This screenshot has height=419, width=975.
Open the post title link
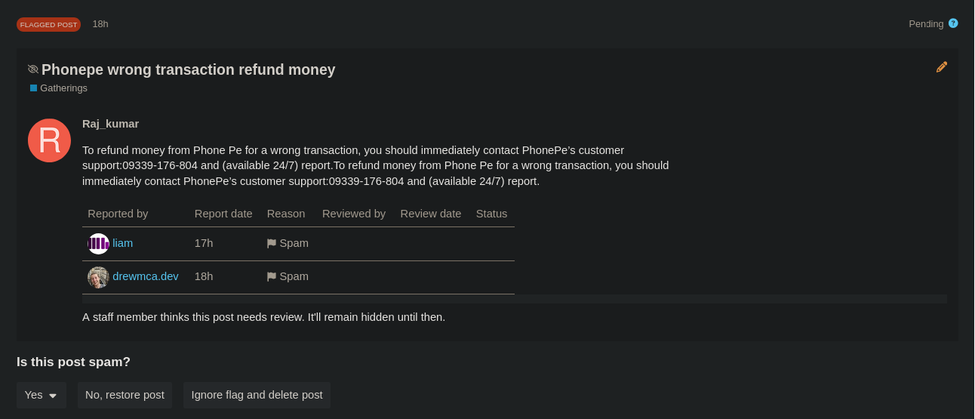188,69
